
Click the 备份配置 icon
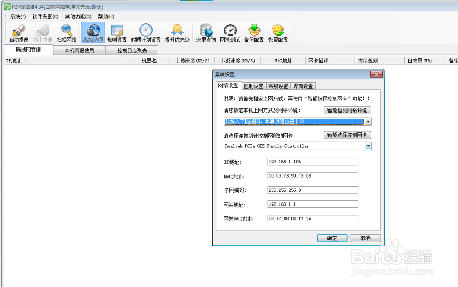255,32
